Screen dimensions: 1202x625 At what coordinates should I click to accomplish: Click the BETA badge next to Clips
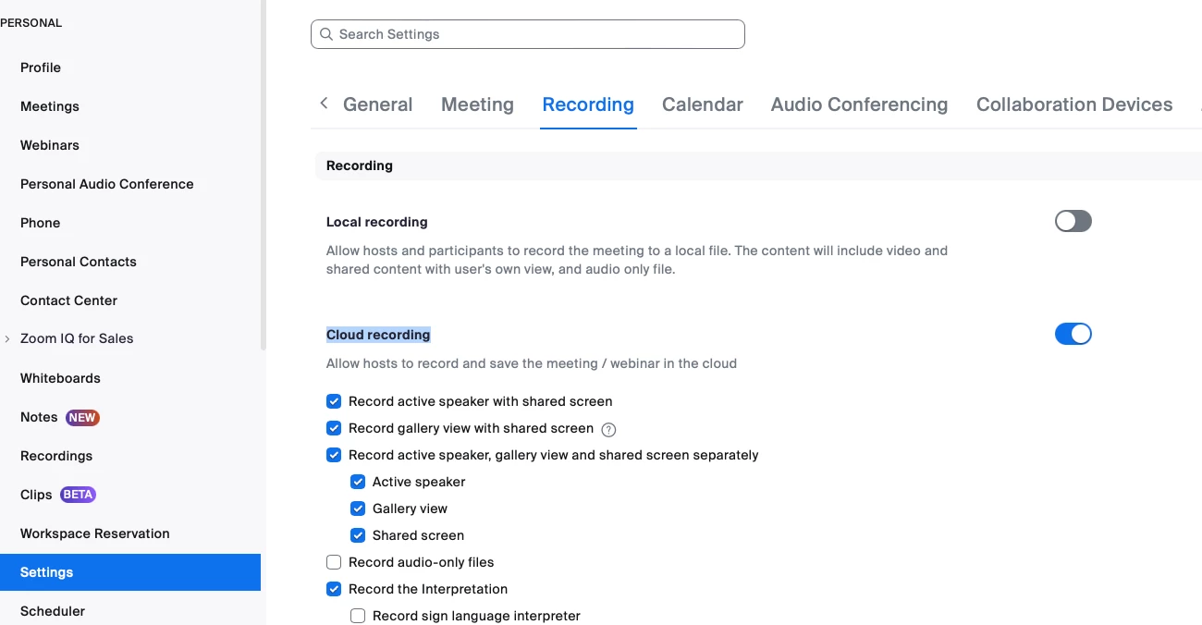pos(78,495)
